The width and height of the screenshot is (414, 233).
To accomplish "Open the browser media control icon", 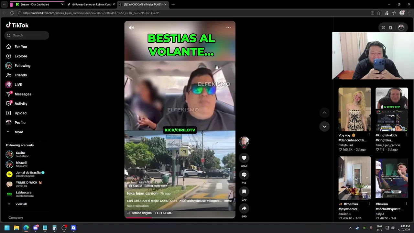I will pos(387,13).
